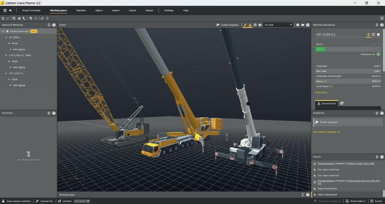Open Radius edit icon in Machine information
Image resolution: width=385 pixels, height=204 pixels.
325,81
